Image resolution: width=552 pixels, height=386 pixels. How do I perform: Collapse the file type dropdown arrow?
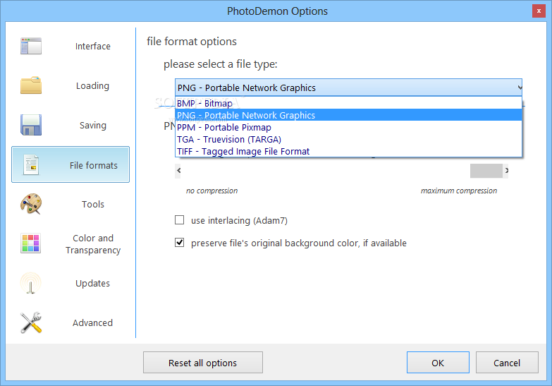[520, 88]
